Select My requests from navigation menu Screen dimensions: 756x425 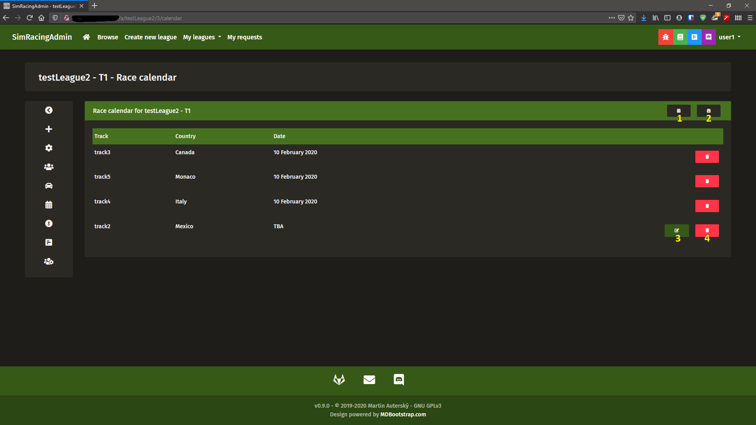[245, 37]
